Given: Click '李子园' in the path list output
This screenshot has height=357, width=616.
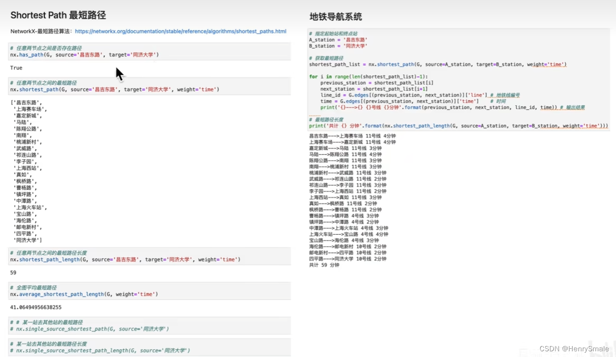Looking at the screenshot, I should (25, 162).
